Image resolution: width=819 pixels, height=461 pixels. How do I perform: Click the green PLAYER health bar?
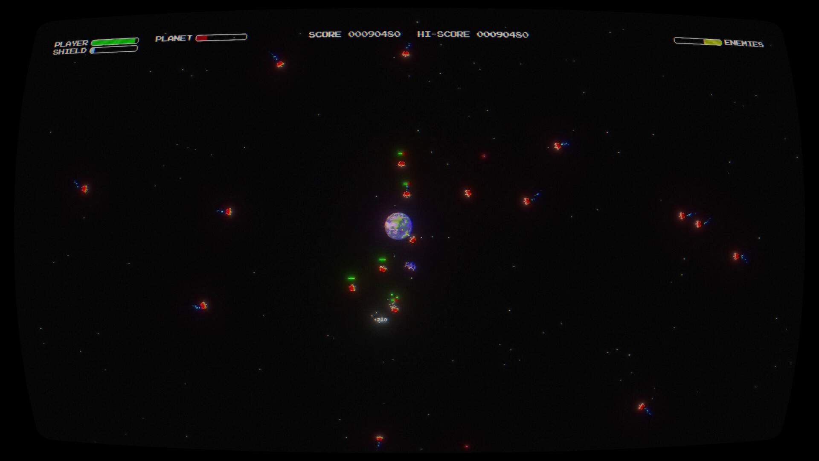[x=114, y=42]
